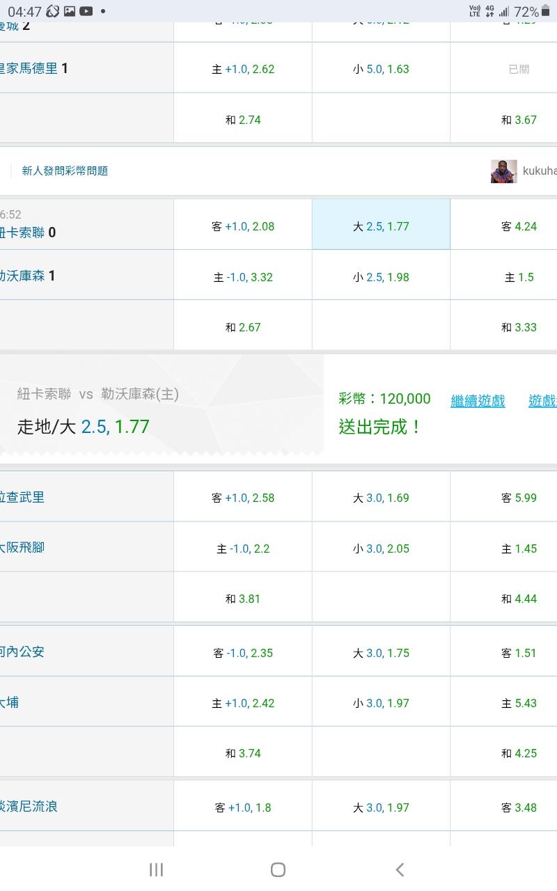
Task: Open the recent apps icon
Action: tap(156, 869)
